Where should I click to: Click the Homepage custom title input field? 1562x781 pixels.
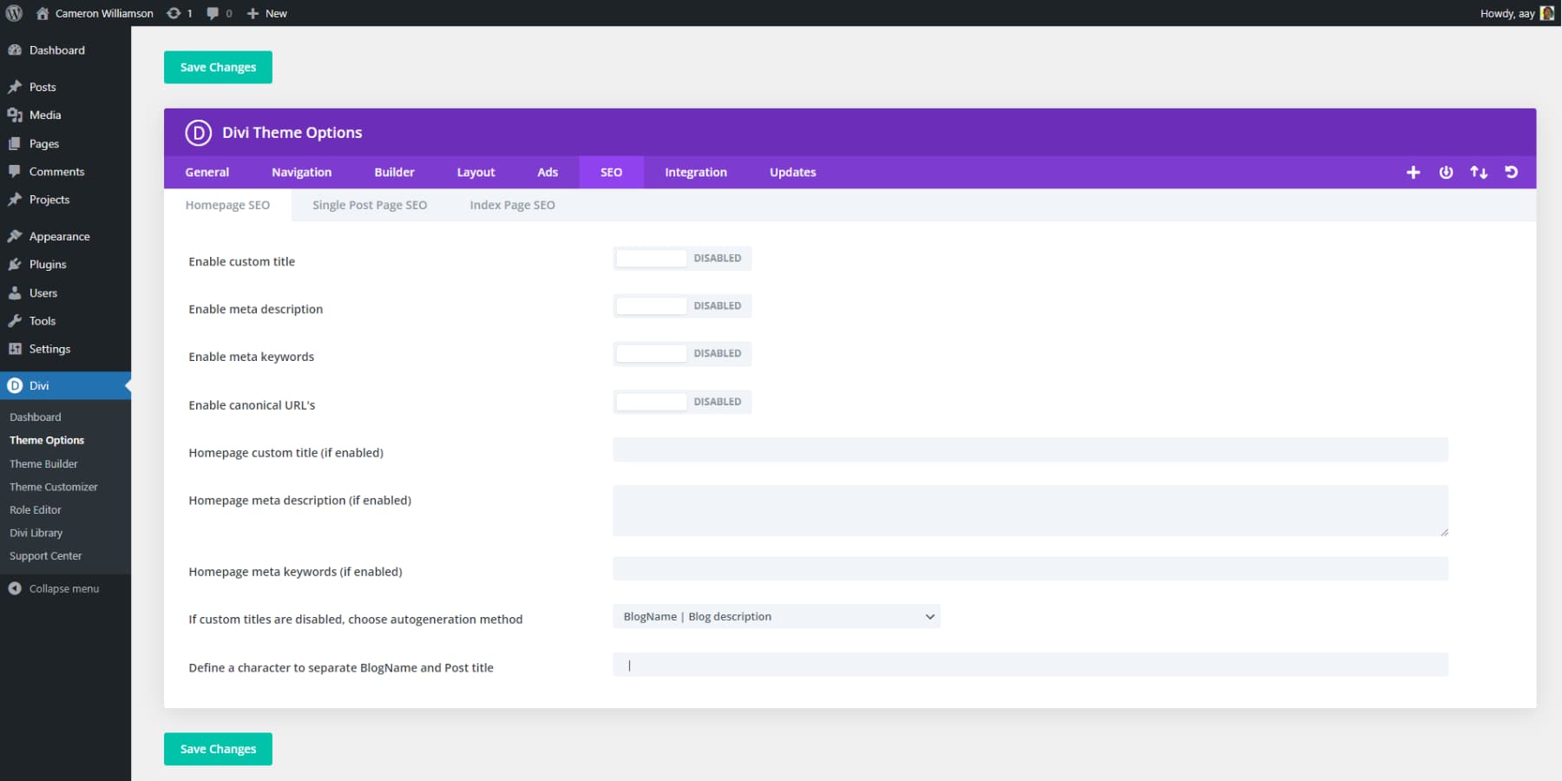click(1029, 450)
